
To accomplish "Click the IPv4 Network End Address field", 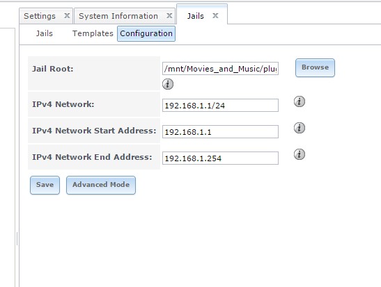I will (x=220, y=158).
